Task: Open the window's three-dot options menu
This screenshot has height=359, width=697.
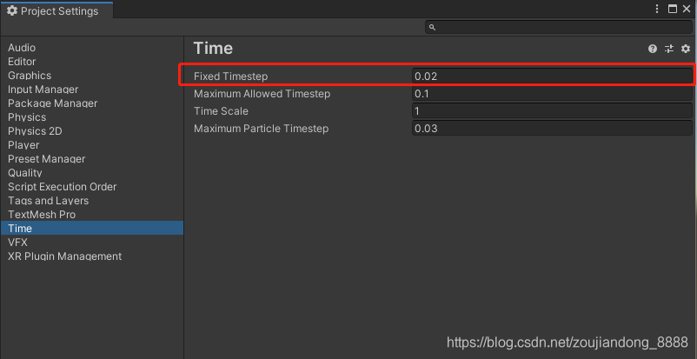Action: click(x=657, y=9)
